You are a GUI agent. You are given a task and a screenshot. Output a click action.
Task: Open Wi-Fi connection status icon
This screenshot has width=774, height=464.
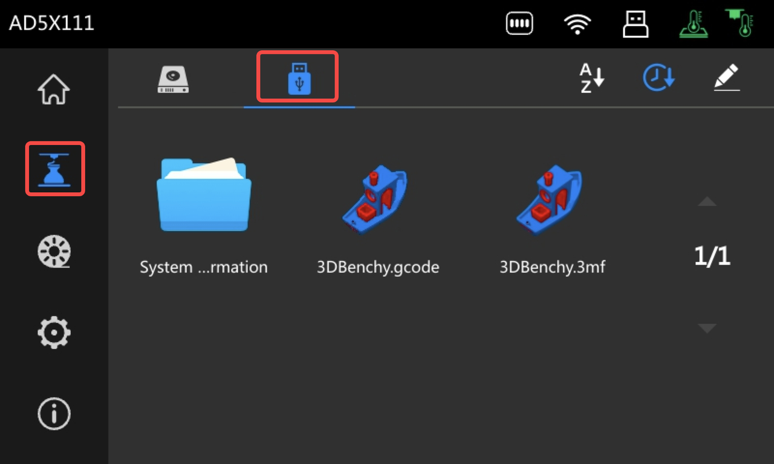click(577, 24)
